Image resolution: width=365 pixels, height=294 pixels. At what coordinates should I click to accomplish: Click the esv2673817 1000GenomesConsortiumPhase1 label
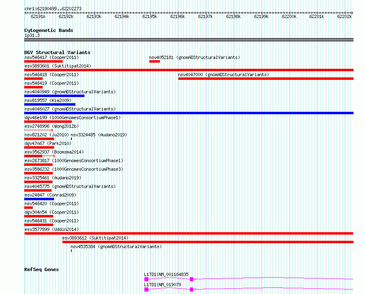click(x=74, y=161)
